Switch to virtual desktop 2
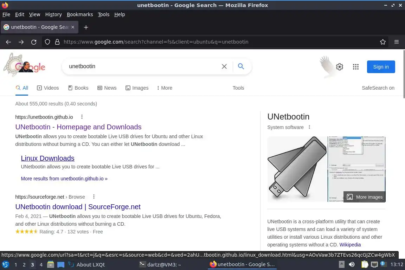 pyautogui.click(x=24, y=265)
